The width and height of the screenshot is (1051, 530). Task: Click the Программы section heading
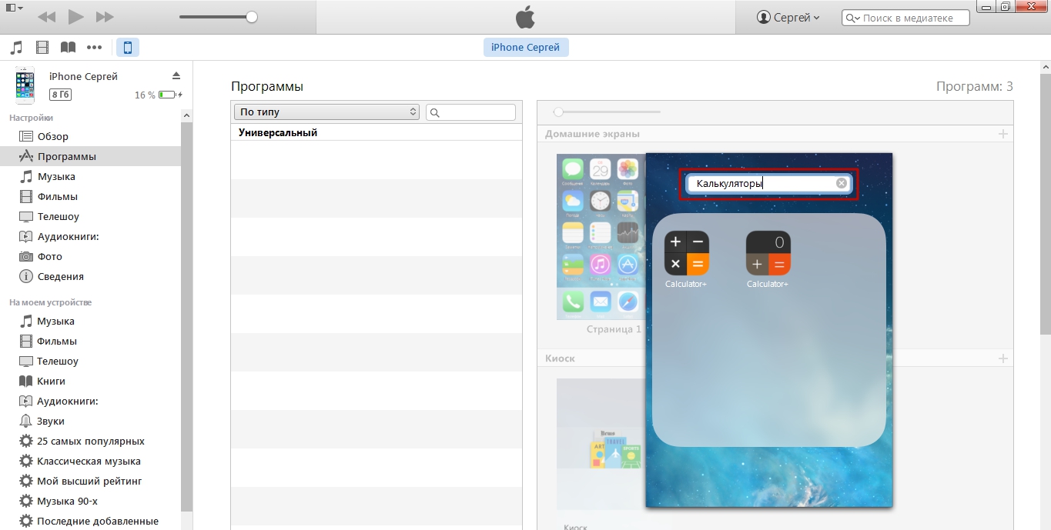[x=267, y=86]
